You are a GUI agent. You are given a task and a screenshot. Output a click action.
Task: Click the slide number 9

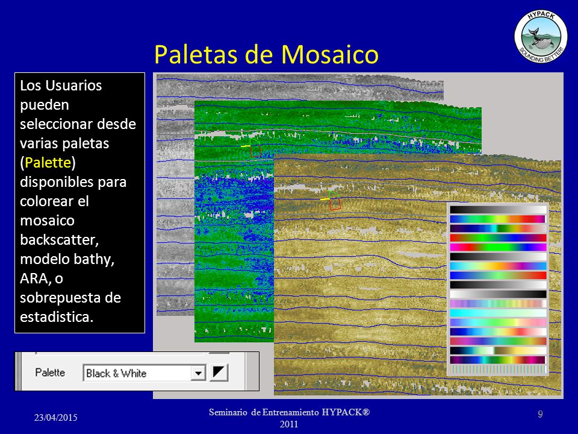[x=540, y=414]
